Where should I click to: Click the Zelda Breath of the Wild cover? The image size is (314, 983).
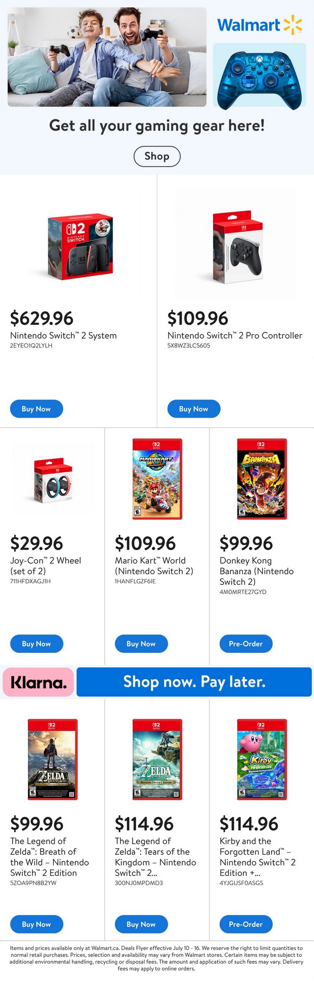53,759
